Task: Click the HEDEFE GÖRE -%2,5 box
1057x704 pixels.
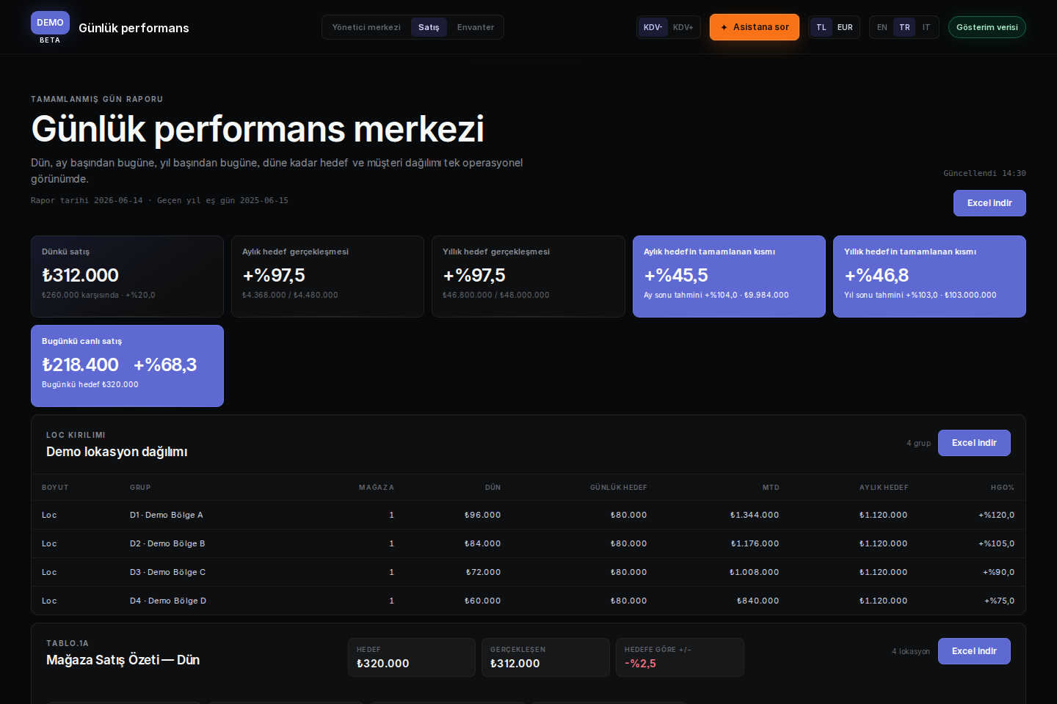Action: point(680,657)
